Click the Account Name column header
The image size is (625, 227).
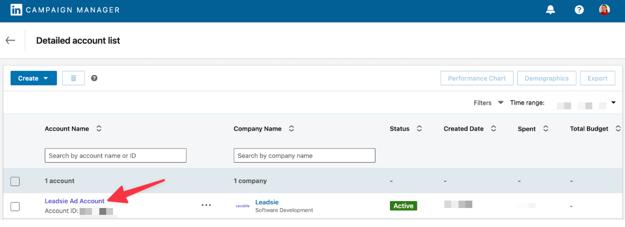pos(67,129)
